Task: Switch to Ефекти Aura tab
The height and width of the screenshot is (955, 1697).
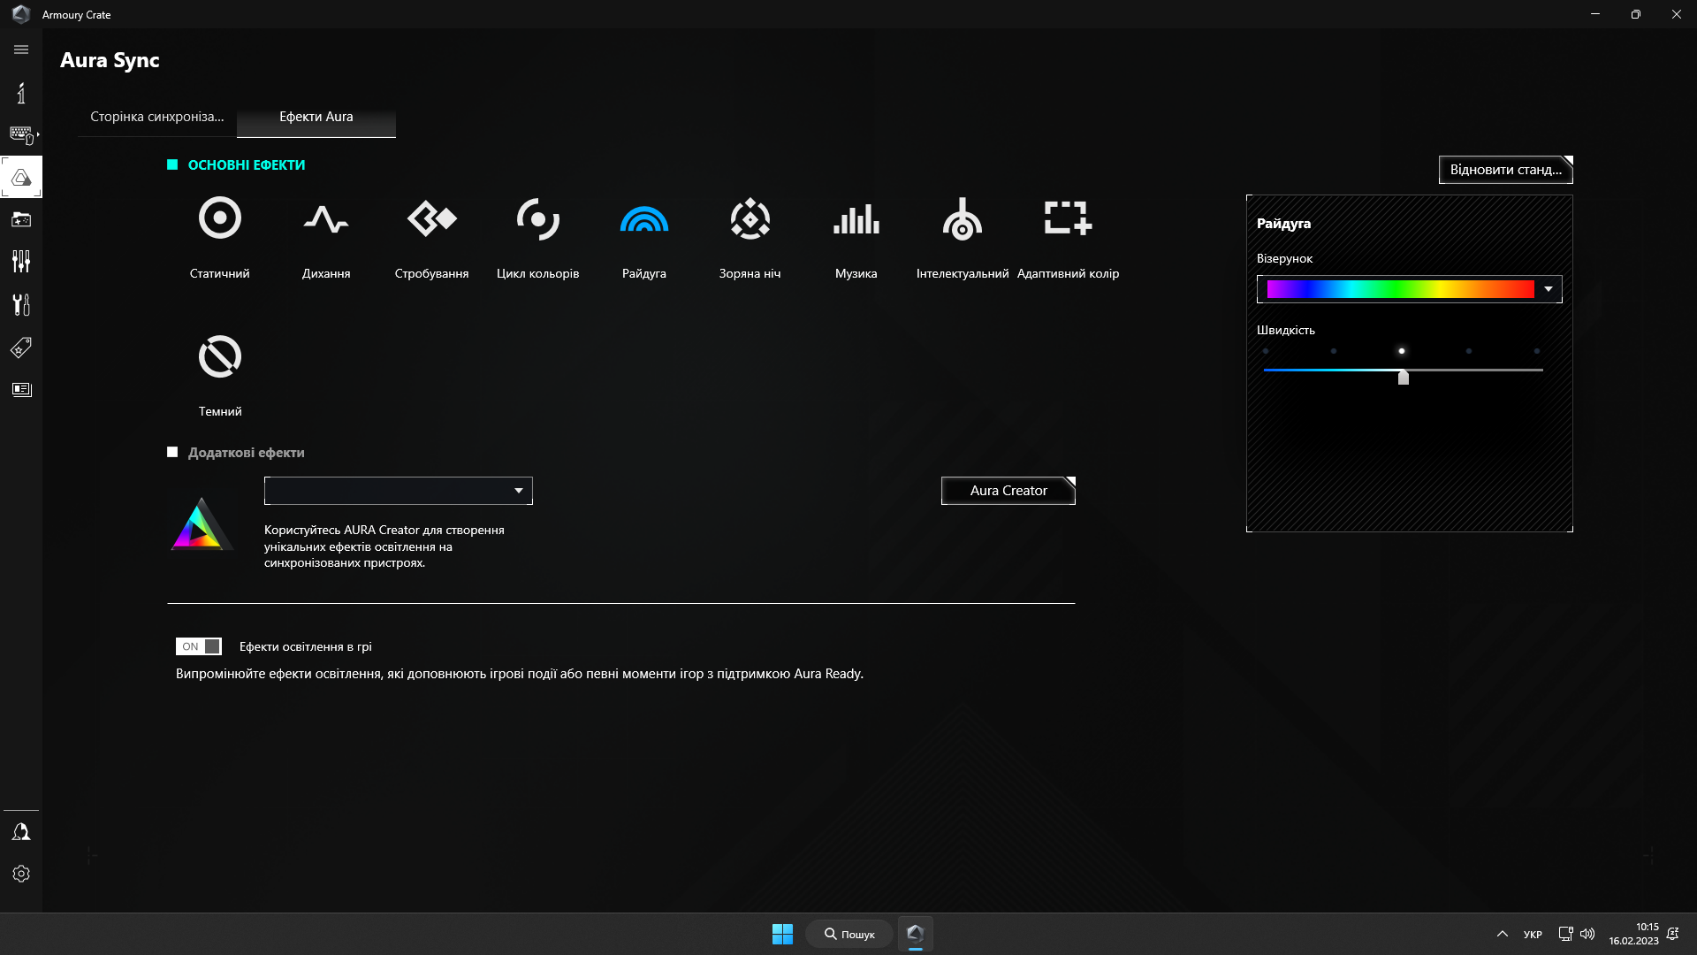Action: [315, 116]
